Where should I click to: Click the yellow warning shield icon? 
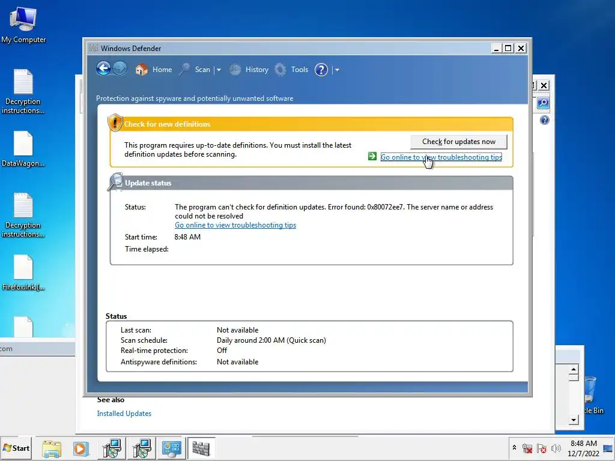115,122
